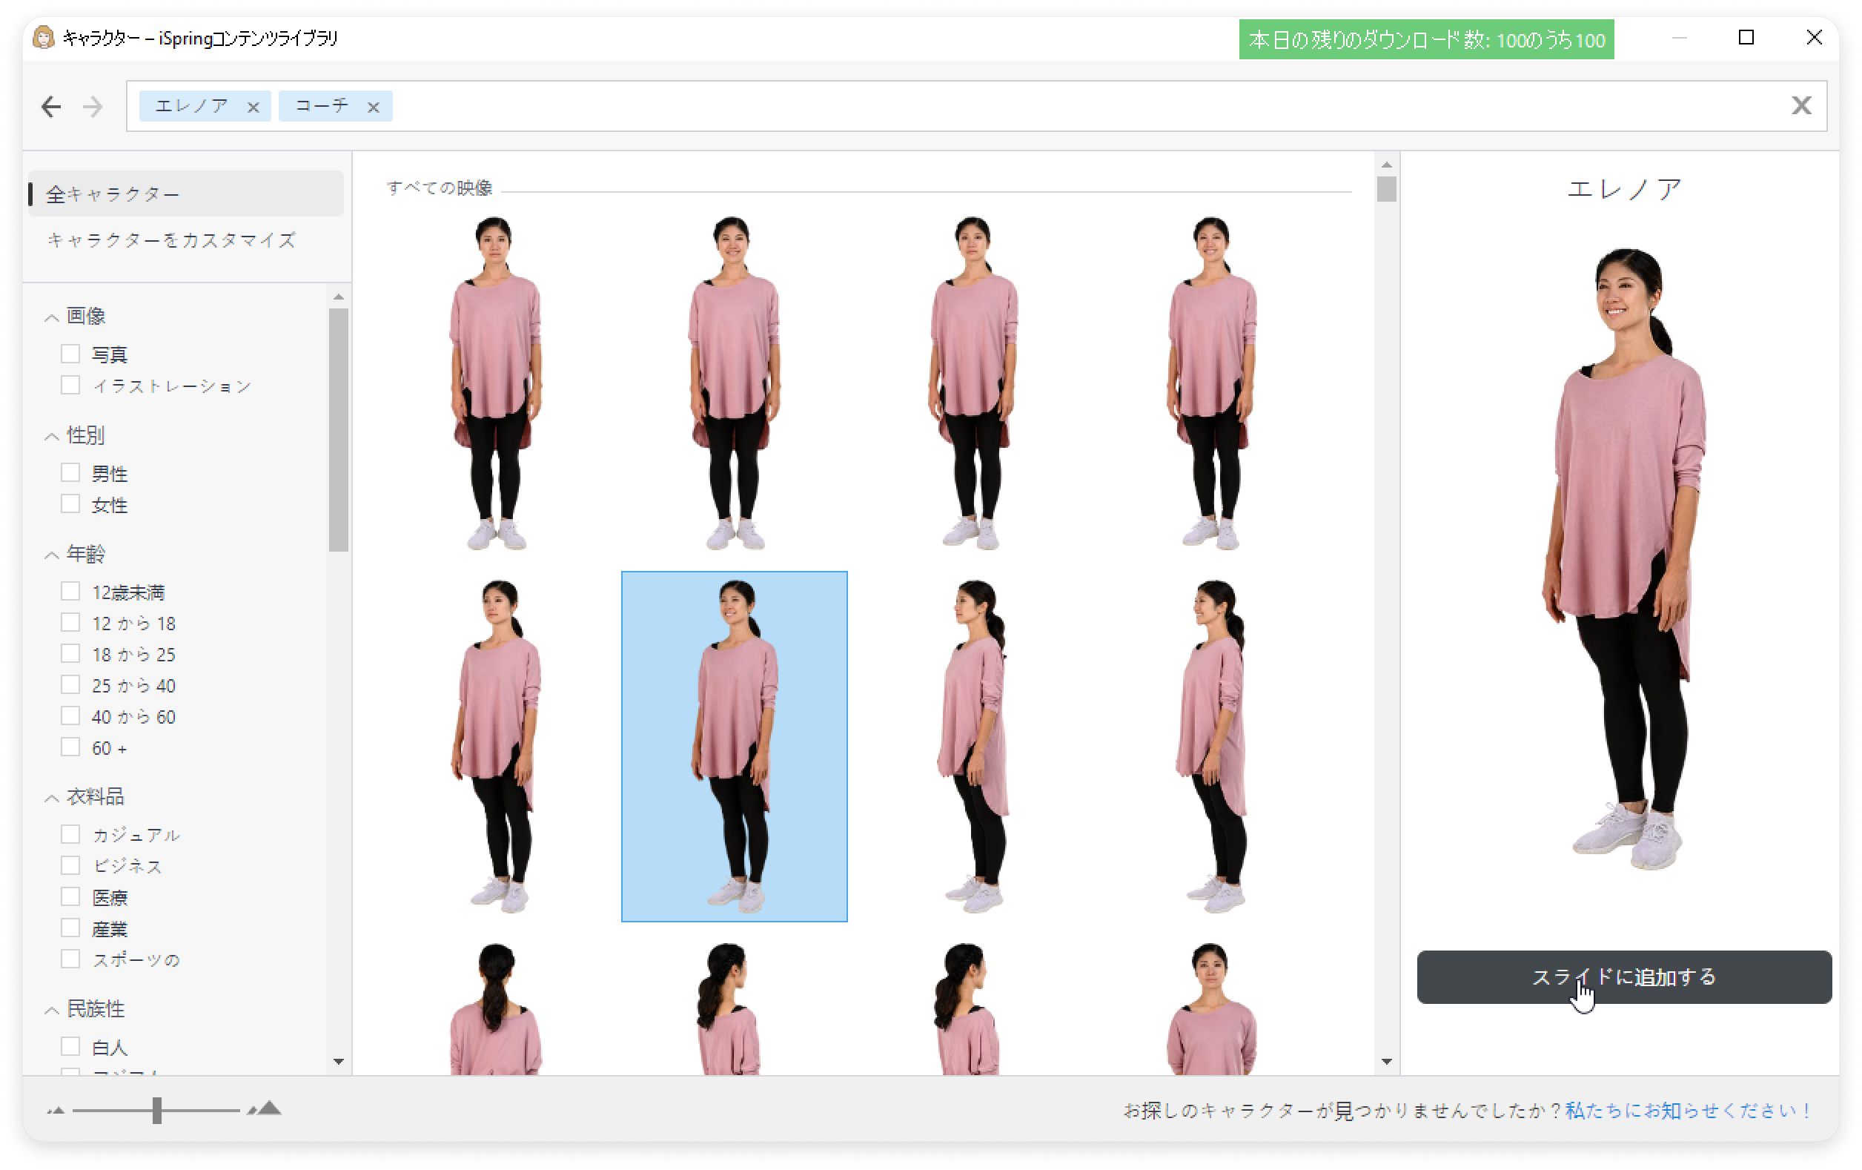This screenshot has height=1170, width=1862.
Task: Click the small thumbnail size icon
Action: click(56, 1111)
